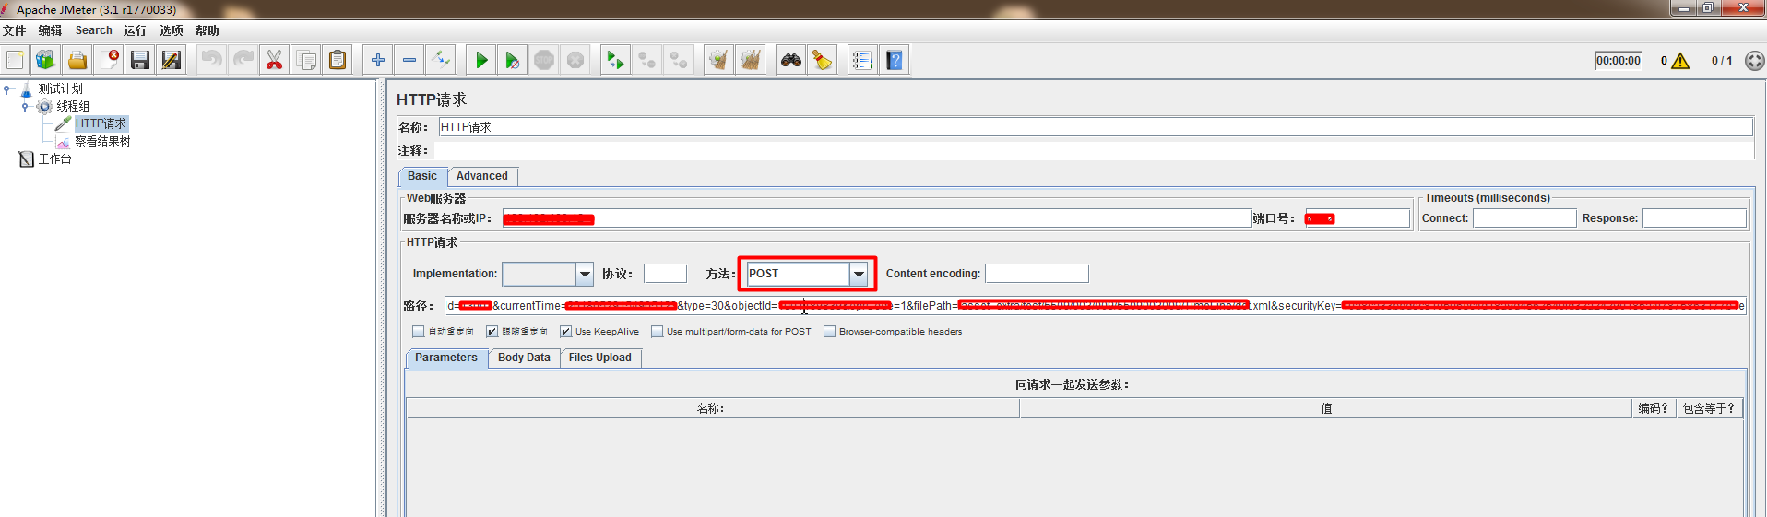This screenshot has height=517, width=1767.
Task: Open a file via folder icon
Action: (77, 61)
